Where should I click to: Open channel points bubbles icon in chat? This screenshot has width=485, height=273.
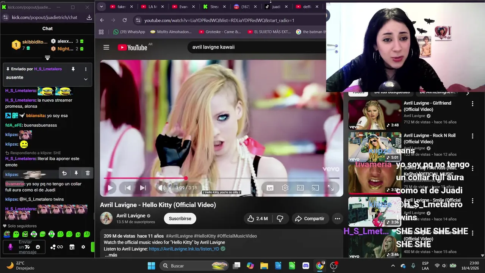(53, 247)
